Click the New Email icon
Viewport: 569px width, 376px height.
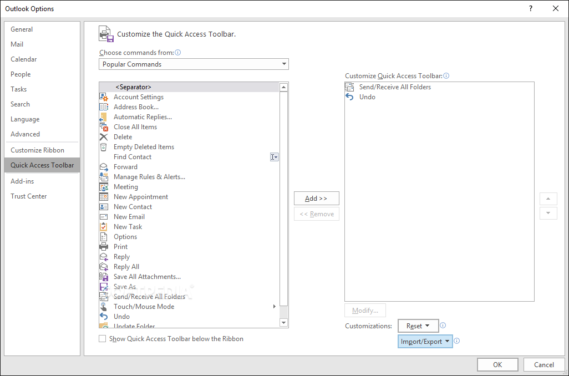(x=104, y=217)
